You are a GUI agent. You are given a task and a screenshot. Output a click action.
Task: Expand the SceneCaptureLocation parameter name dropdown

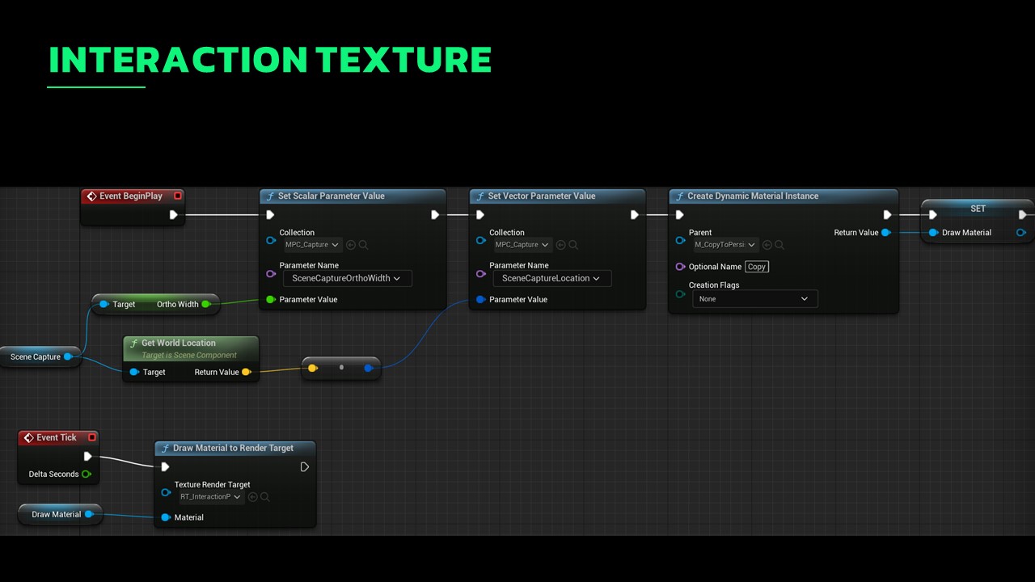pos(551,278)
